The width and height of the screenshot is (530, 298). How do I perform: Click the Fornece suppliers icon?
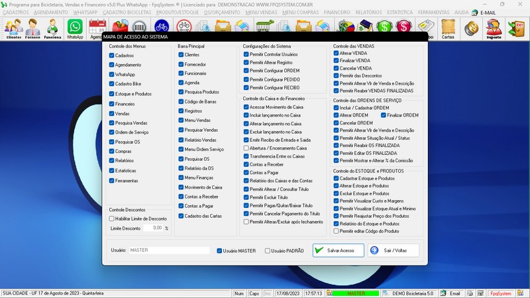[x=32, y=28]
